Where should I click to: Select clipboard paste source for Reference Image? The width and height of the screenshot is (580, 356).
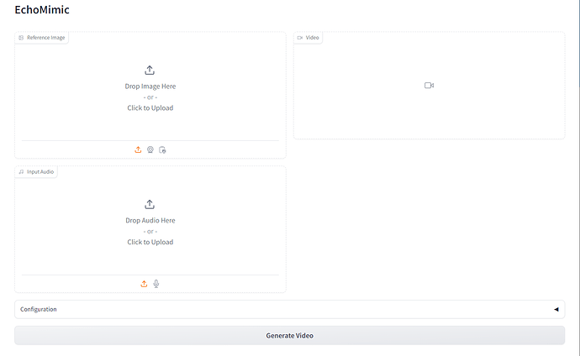click(x=162, y=149)
